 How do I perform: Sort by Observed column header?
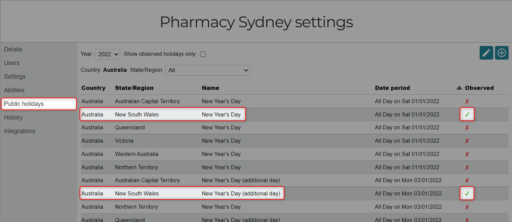coord(479,88)
